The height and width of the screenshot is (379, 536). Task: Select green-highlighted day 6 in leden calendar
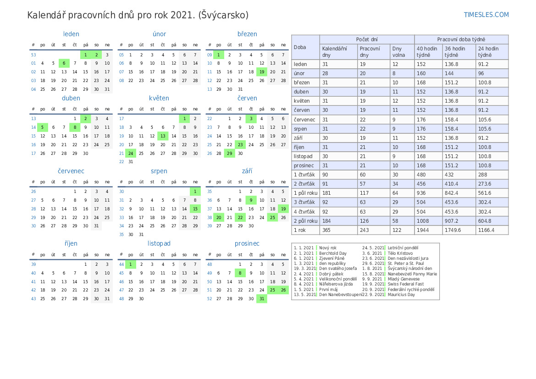coord(64,63)
